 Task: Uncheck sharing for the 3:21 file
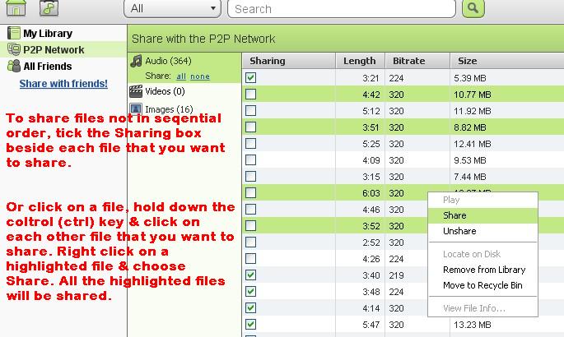(251, 77)
